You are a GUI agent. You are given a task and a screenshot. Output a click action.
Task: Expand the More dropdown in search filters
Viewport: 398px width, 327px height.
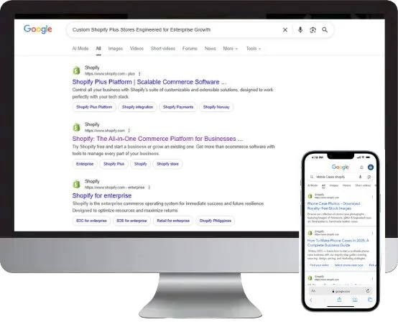tap(230, 48)
